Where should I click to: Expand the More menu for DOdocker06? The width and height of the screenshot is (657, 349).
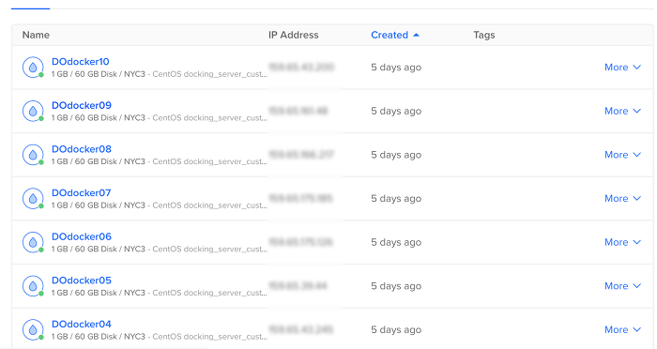622,243
